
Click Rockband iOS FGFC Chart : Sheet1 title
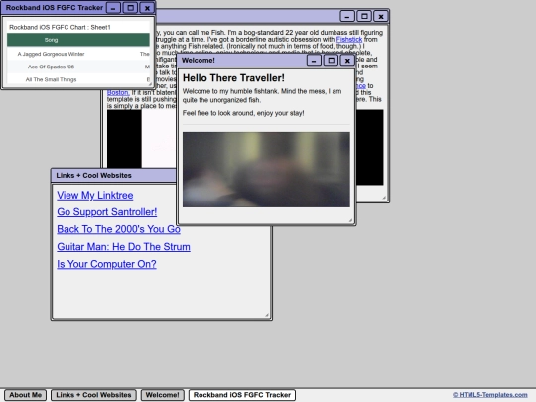coord(60,27)
